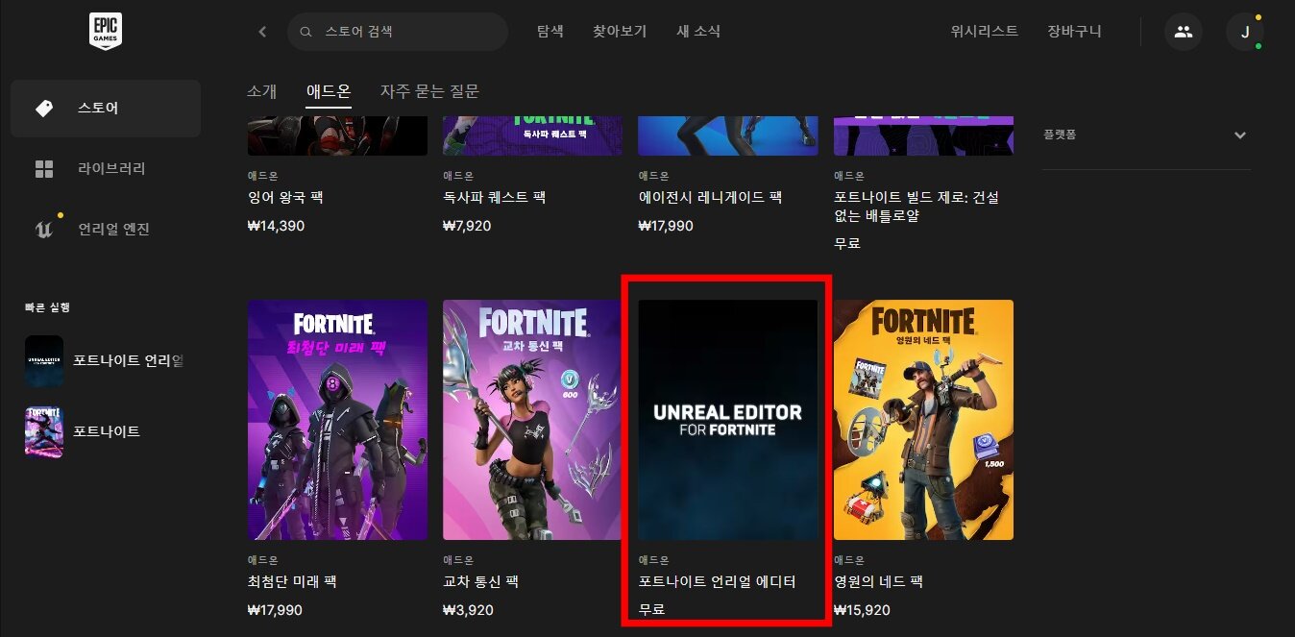Open the 위시리스트 link

(x=984, y=32)
